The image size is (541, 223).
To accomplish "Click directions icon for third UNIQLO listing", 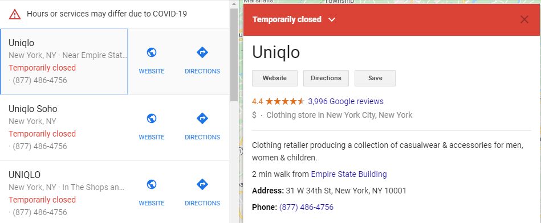I will (202, 184).
